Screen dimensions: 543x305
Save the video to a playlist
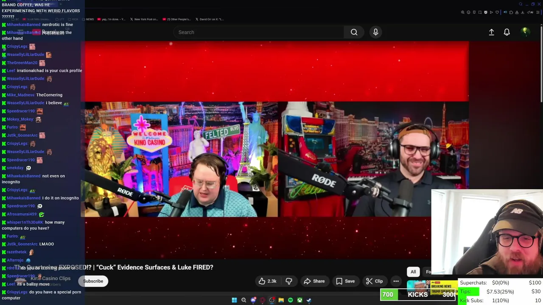[345, 281]
